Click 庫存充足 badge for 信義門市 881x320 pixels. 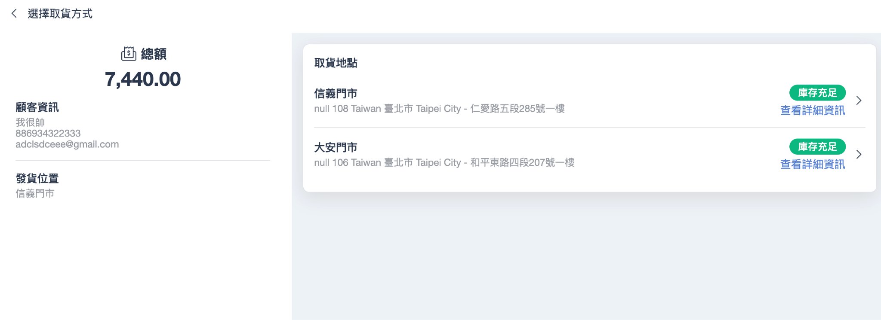[817, 93]
